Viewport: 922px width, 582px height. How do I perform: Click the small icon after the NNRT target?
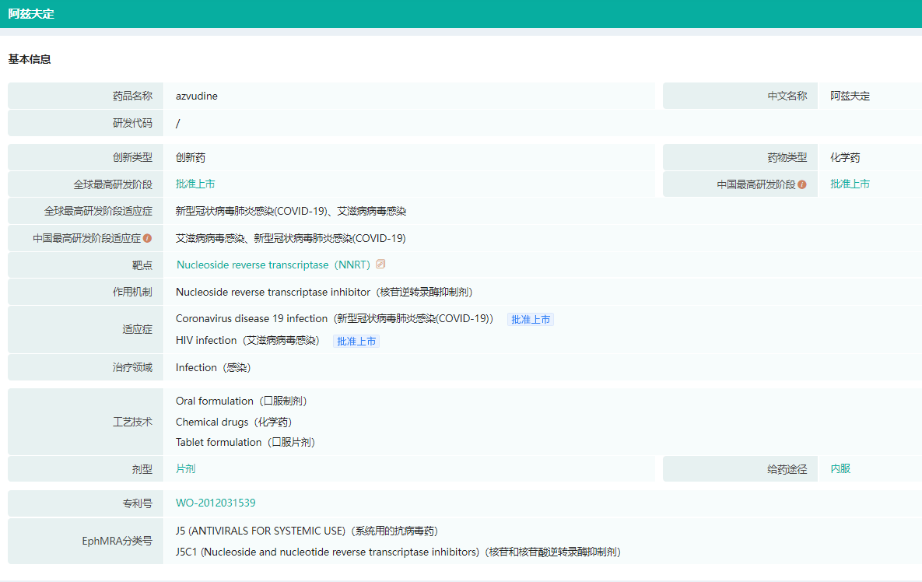pos(380,265)
